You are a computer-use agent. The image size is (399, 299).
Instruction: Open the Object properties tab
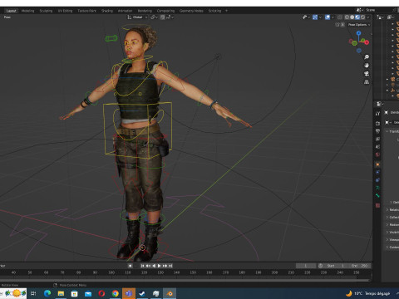tap(377, 164)
